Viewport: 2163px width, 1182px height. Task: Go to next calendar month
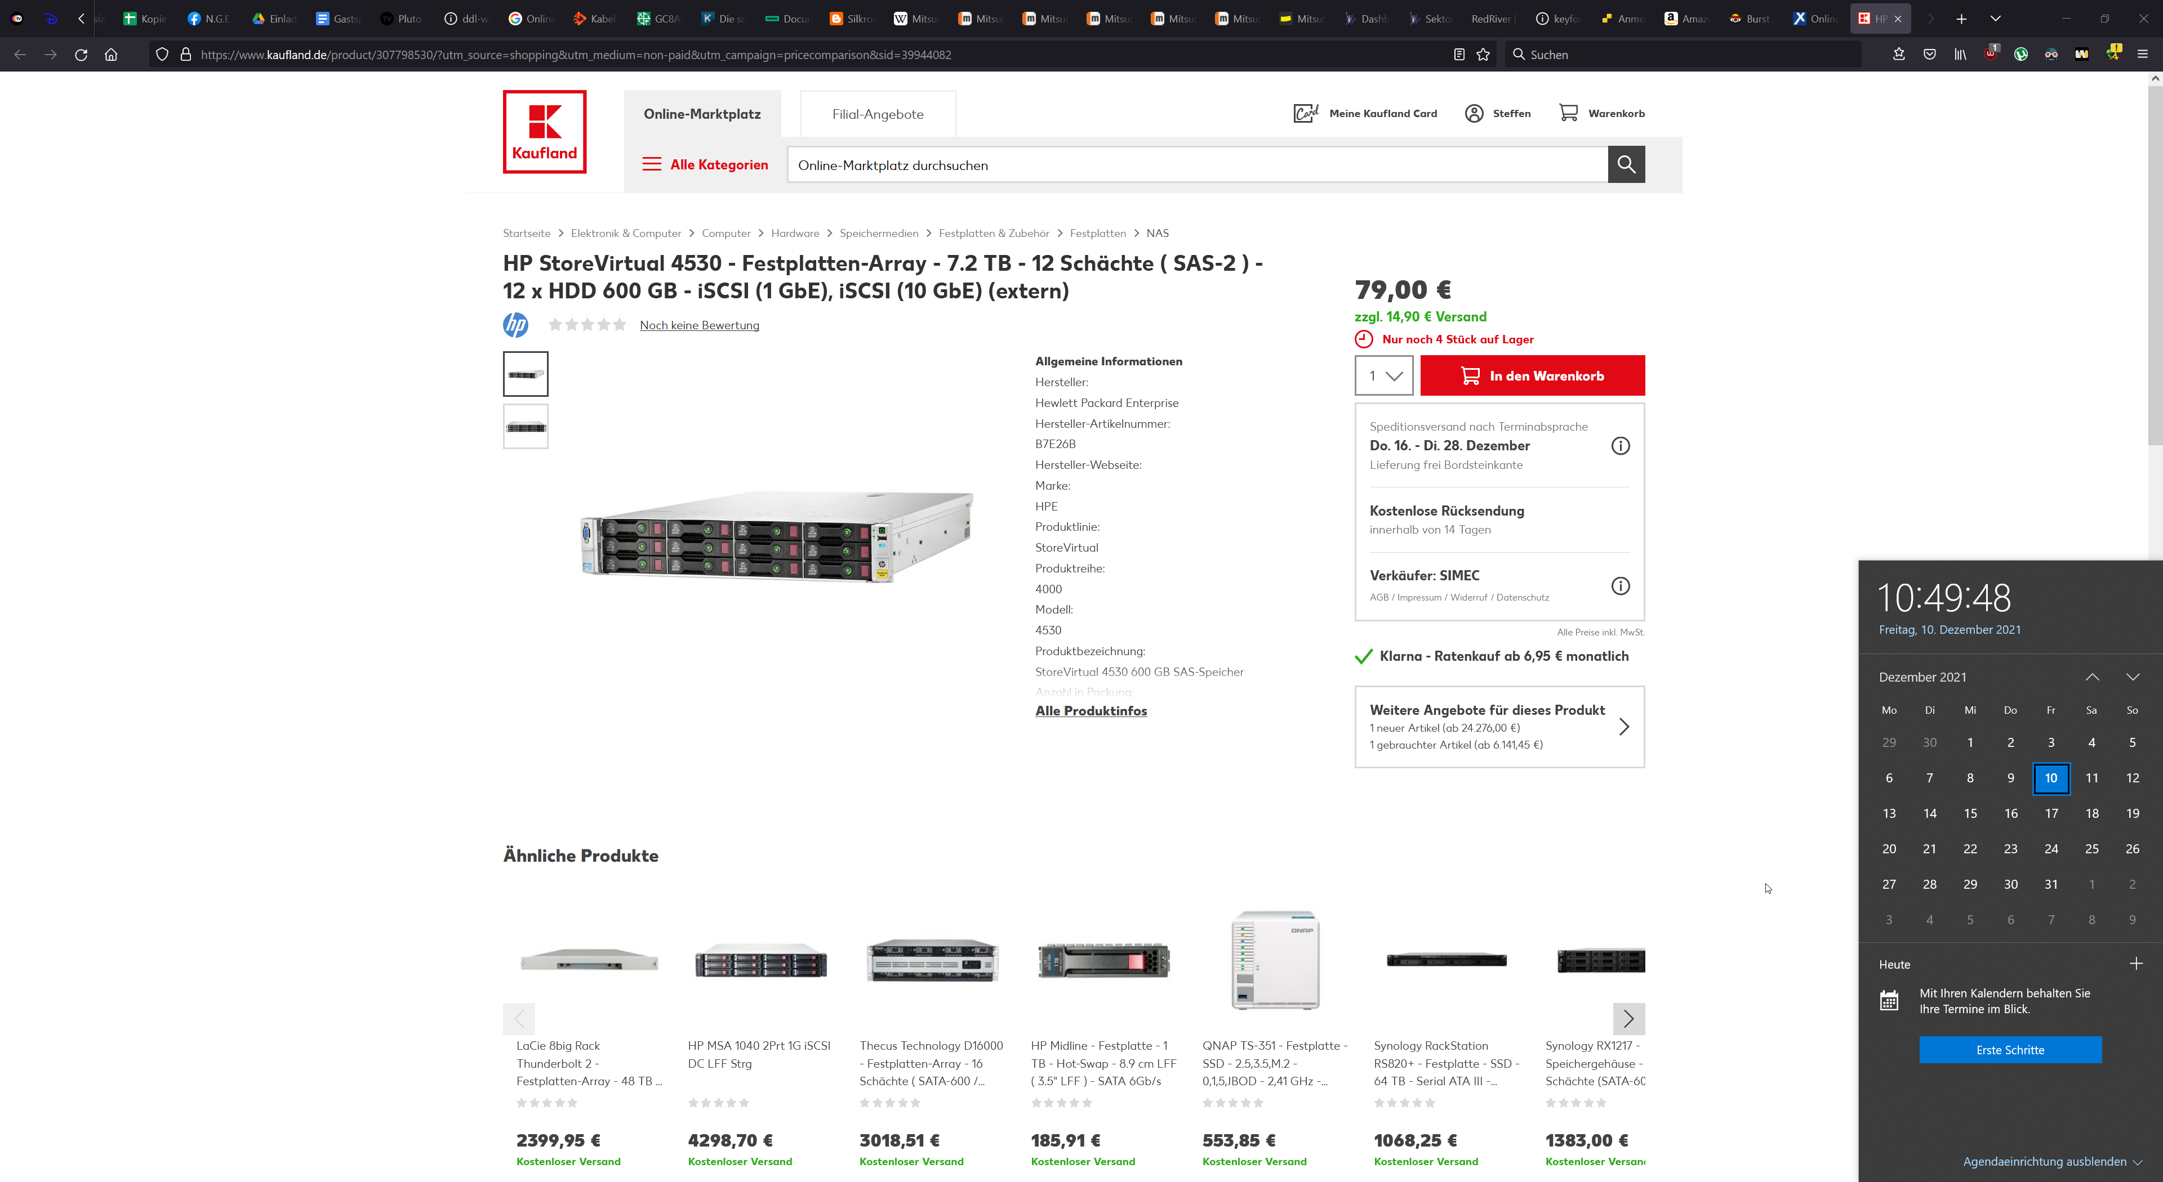click(2132, 677)
